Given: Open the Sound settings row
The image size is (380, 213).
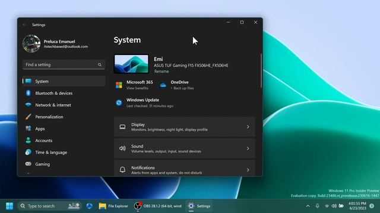Looking at the screenshot, I should (185, 149).
